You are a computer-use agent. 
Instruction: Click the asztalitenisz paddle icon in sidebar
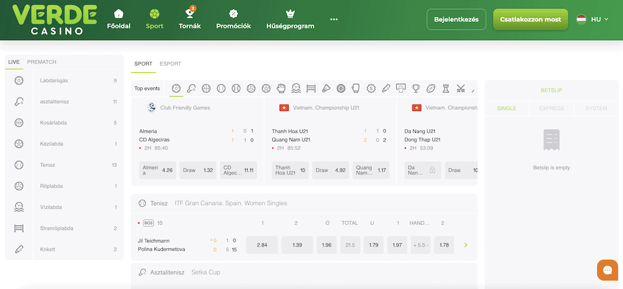(19, 101)
